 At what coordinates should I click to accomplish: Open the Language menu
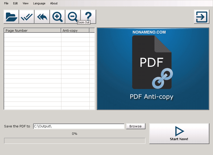pos(39,3)
